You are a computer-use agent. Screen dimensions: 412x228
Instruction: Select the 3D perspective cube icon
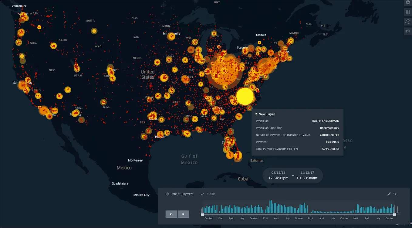407,2
